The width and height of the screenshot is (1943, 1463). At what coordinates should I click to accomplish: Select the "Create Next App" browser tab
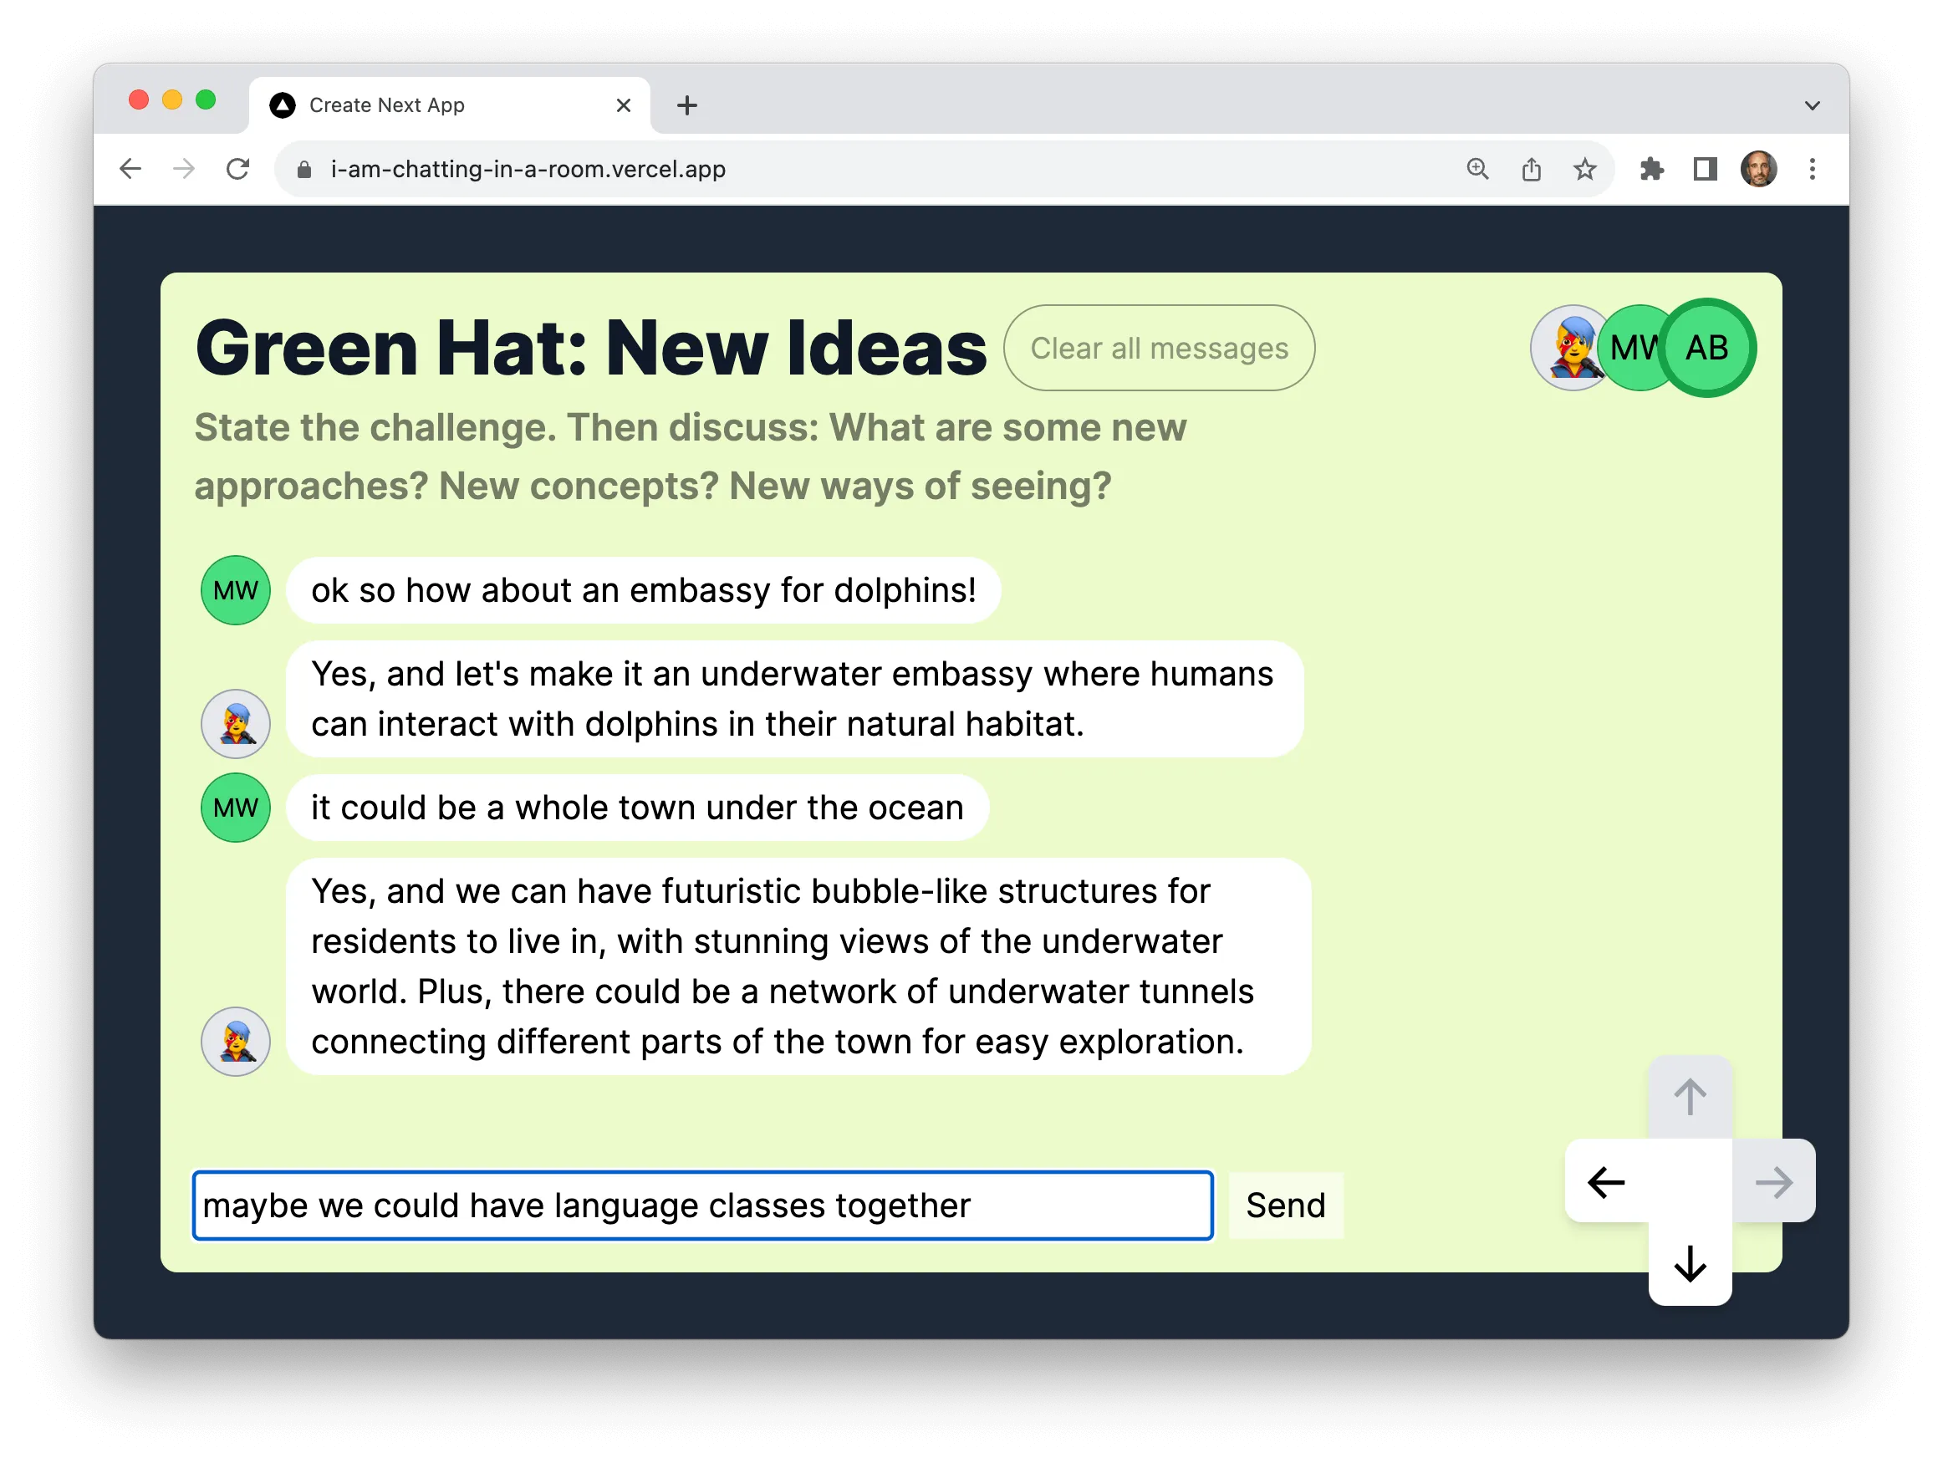point(413,104)
